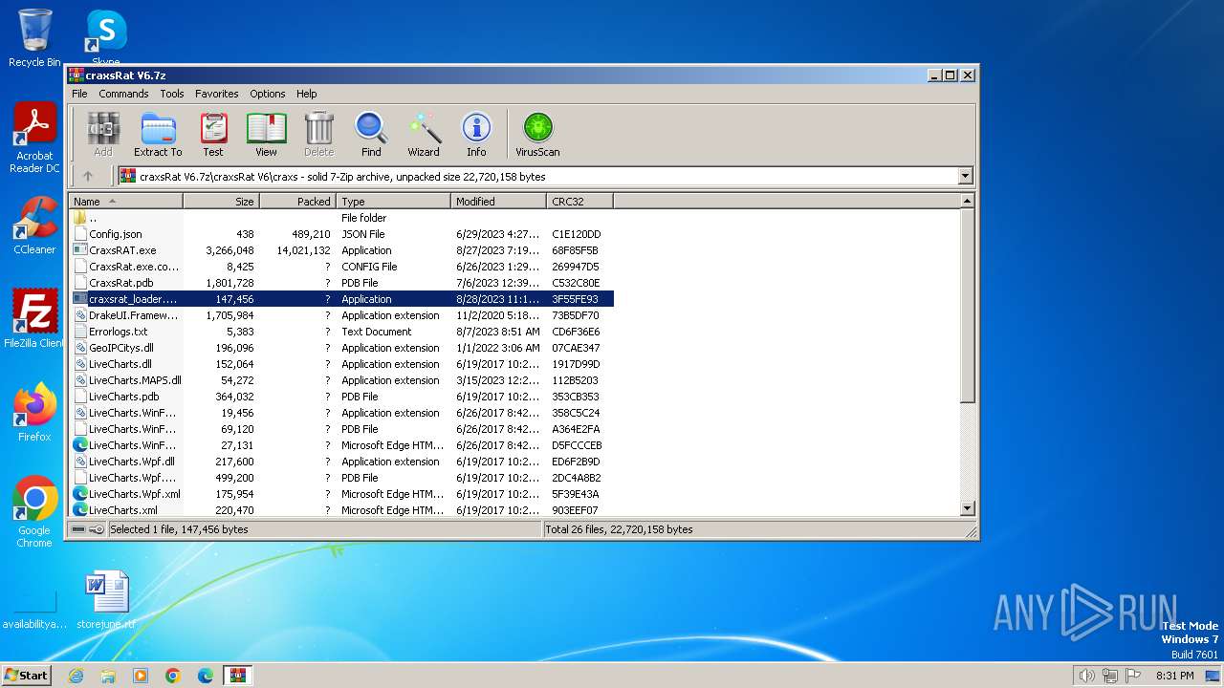Select LiveCharts.pdb file row

[341, 397]
